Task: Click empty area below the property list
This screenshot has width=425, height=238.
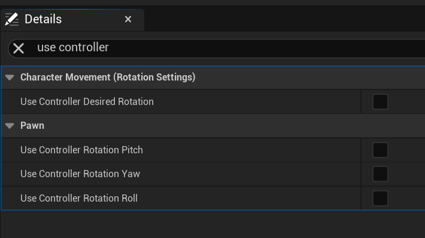Action: pos(212,224)
